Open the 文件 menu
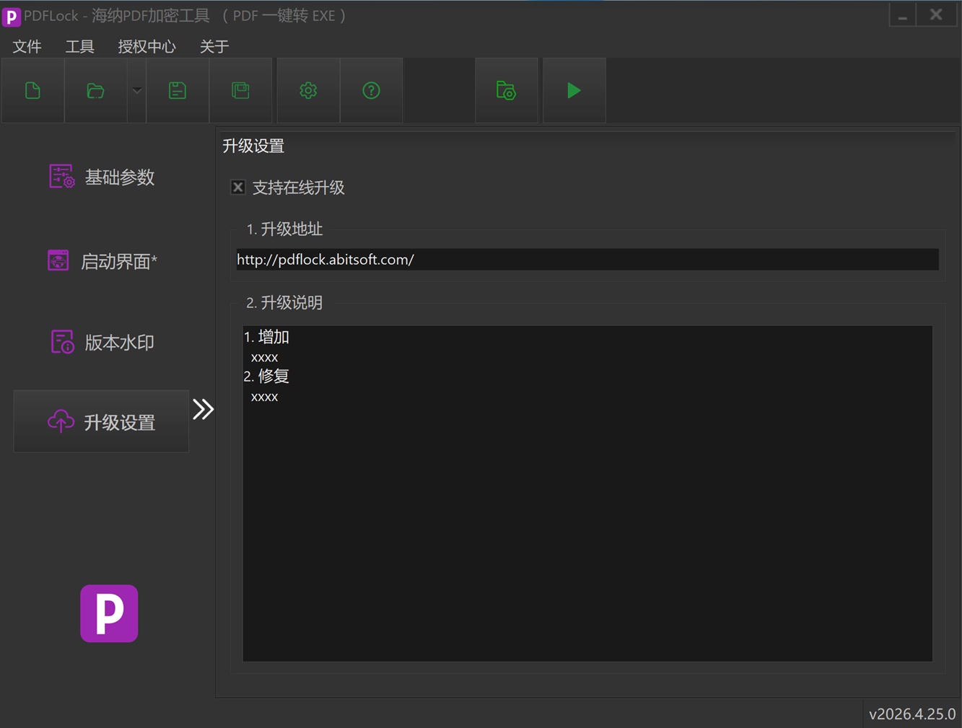 27,46
